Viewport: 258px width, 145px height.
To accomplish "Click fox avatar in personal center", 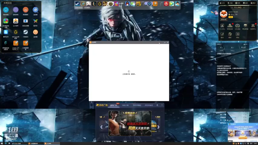I will pos(223,14).
